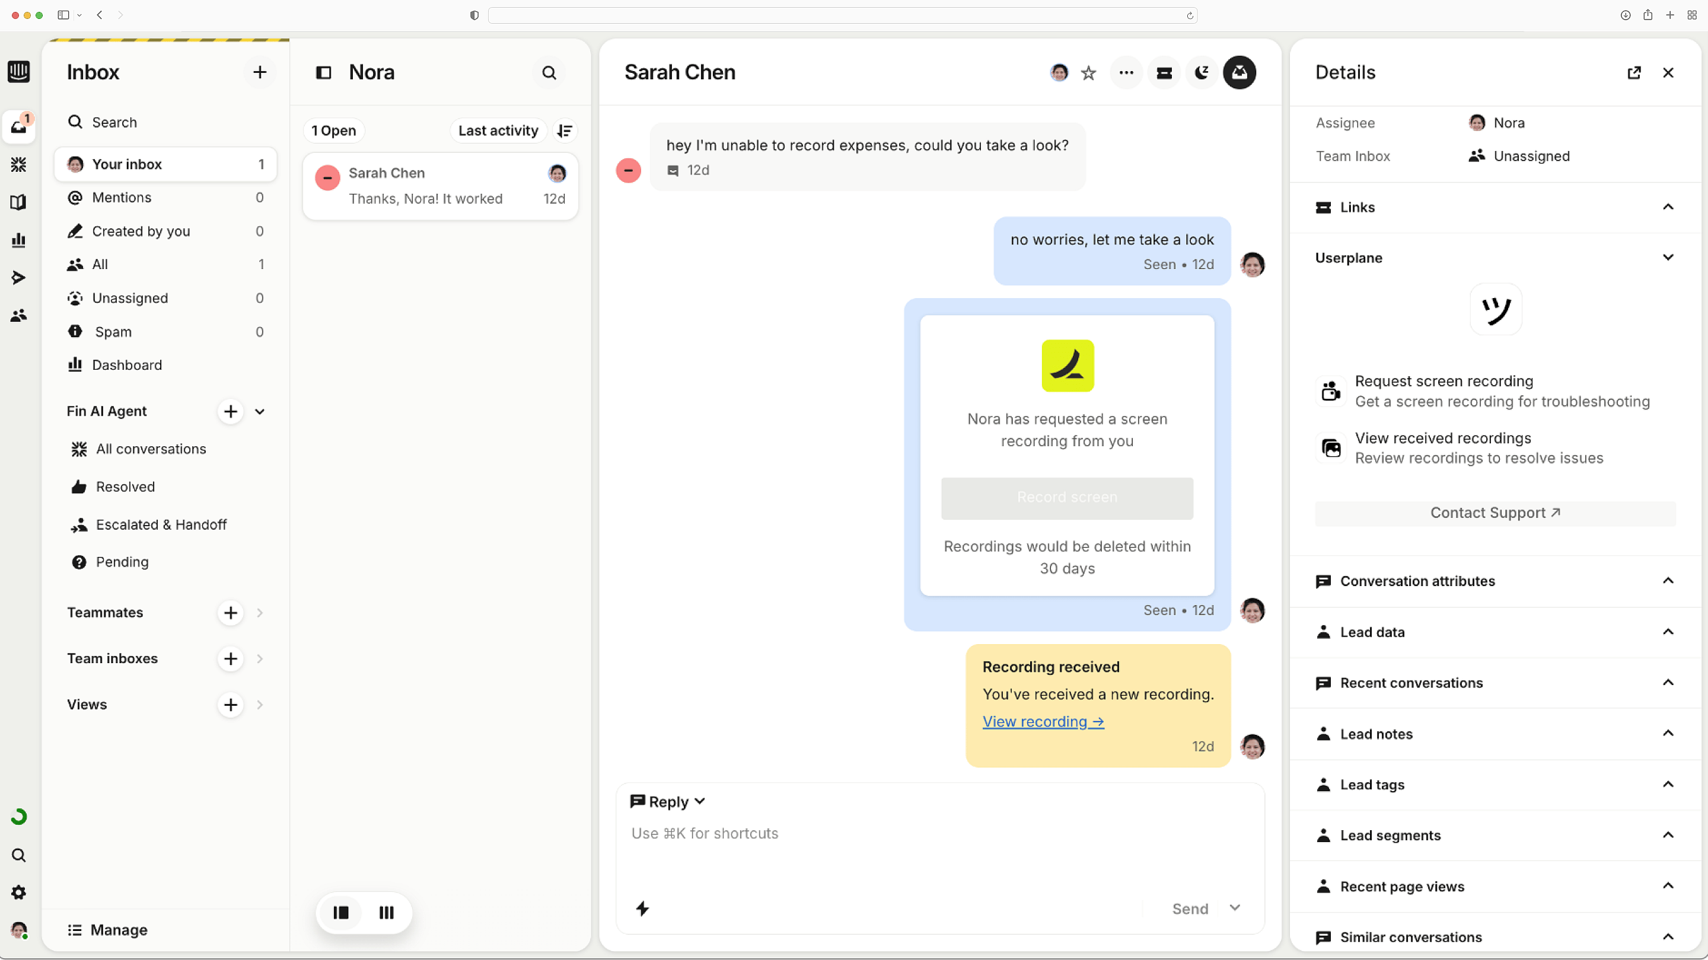Open the Knowledge base icon in the sidebar
The width and height of the screenshot is (1708, 960).
click(x=19, y=202)
